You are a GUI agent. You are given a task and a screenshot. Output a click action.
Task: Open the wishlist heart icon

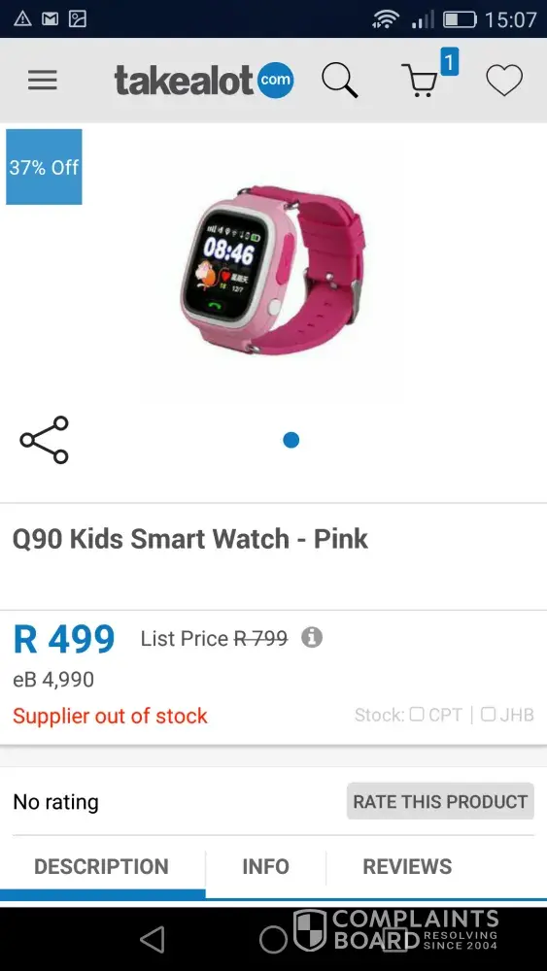coord(503,81)
